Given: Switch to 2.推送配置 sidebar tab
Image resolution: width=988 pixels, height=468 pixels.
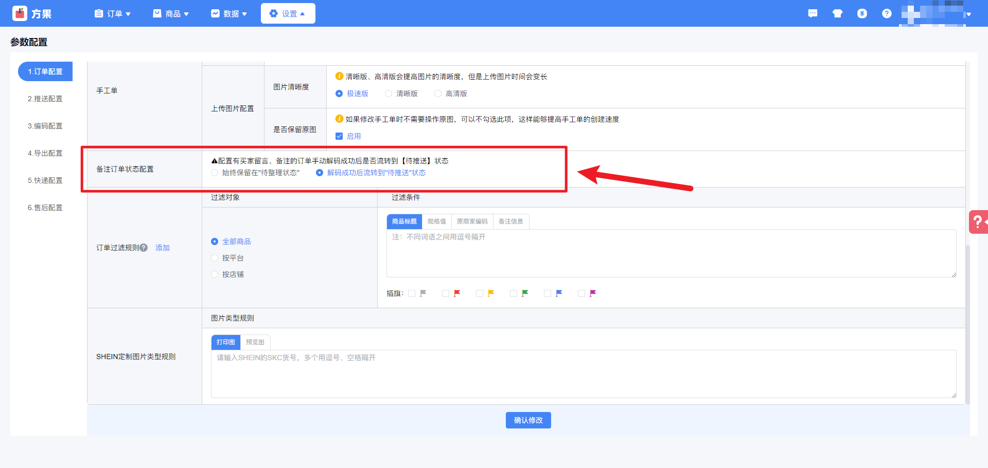Looking at the screenshot, I should tap(45, 99).
